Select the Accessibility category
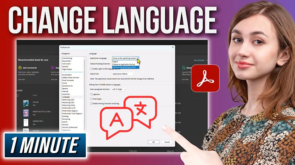 (67, 75)
